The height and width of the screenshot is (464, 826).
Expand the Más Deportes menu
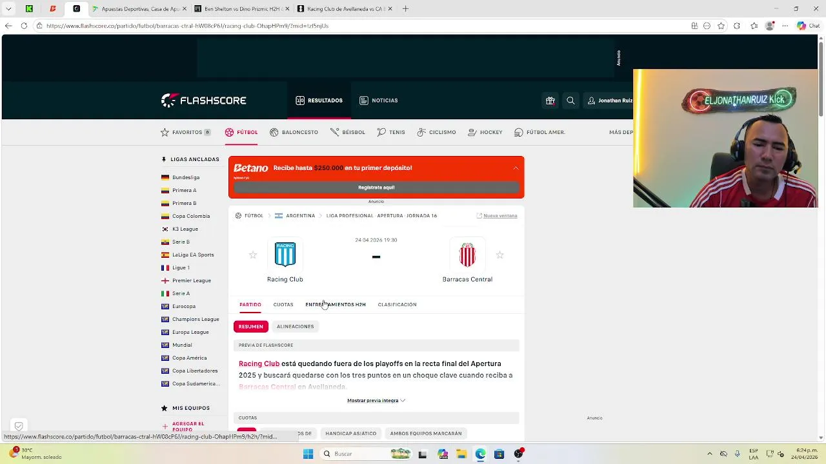pos(621,132)
